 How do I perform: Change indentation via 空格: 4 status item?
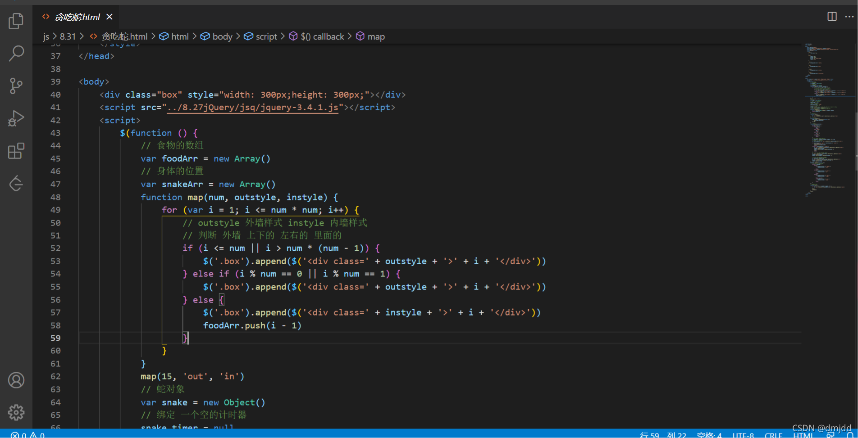709,435
